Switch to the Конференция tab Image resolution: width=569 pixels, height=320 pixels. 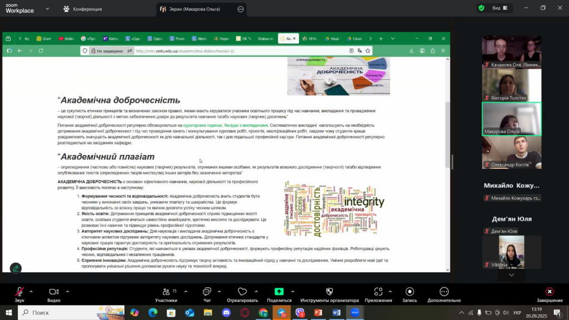87,8
